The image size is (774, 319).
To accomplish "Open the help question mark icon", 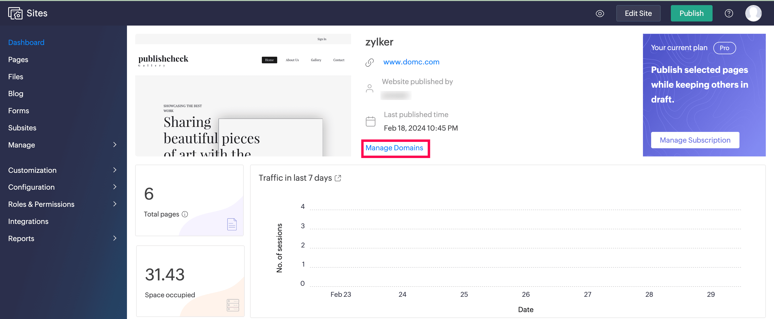I will click(x=729, y=14).
